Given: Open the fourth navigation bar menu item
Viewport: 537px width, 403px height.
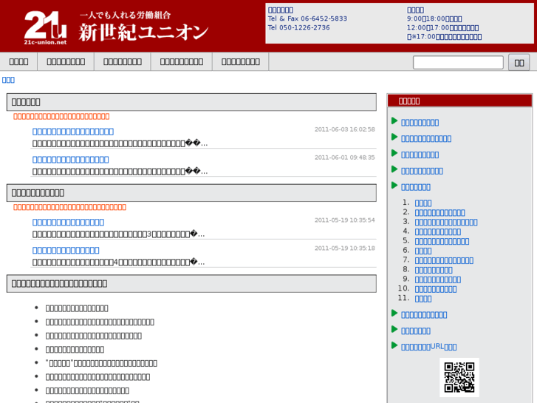Looking at the screenshot, I should coord(182,61).
